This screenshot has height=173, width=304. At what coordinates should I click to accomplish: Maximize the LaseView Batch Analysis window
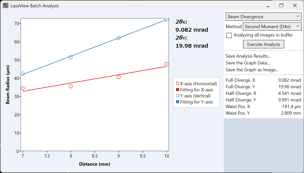pyautogui.click(x=281, y=6)
